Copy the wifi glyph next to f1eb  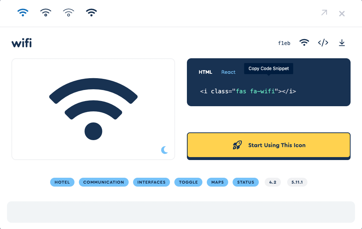click(304, 42)
